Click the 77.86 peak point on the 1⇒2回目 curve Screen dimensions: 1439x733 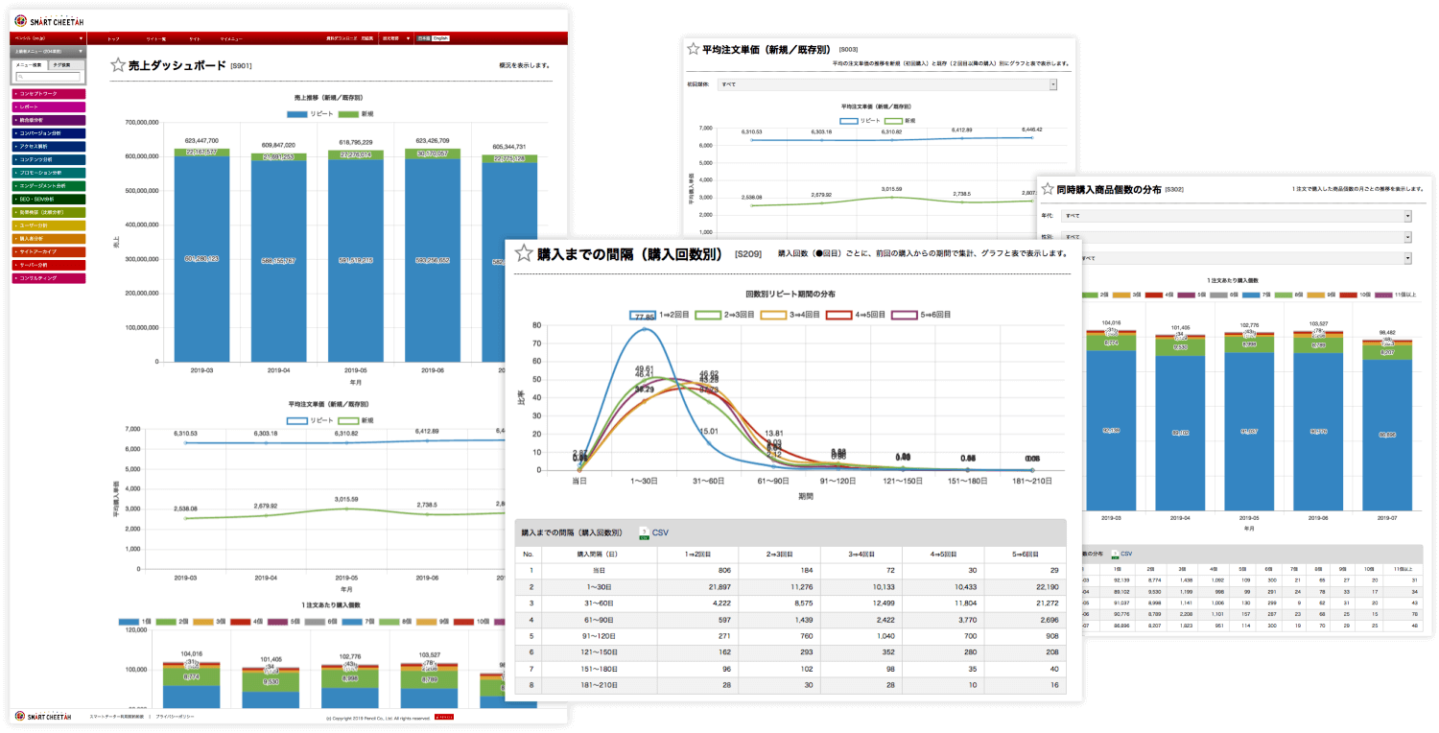click(x=645, y=329)
